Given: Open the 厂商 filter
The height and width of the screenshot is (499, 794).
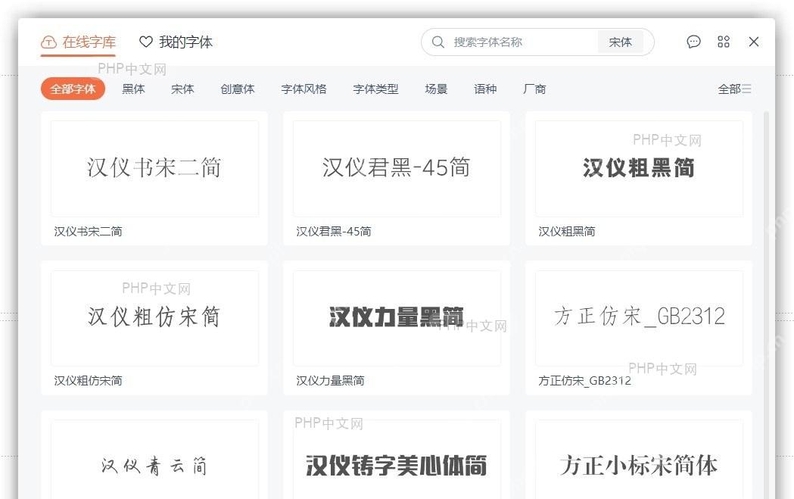Looking at the screenshot, I should [534, 89].
